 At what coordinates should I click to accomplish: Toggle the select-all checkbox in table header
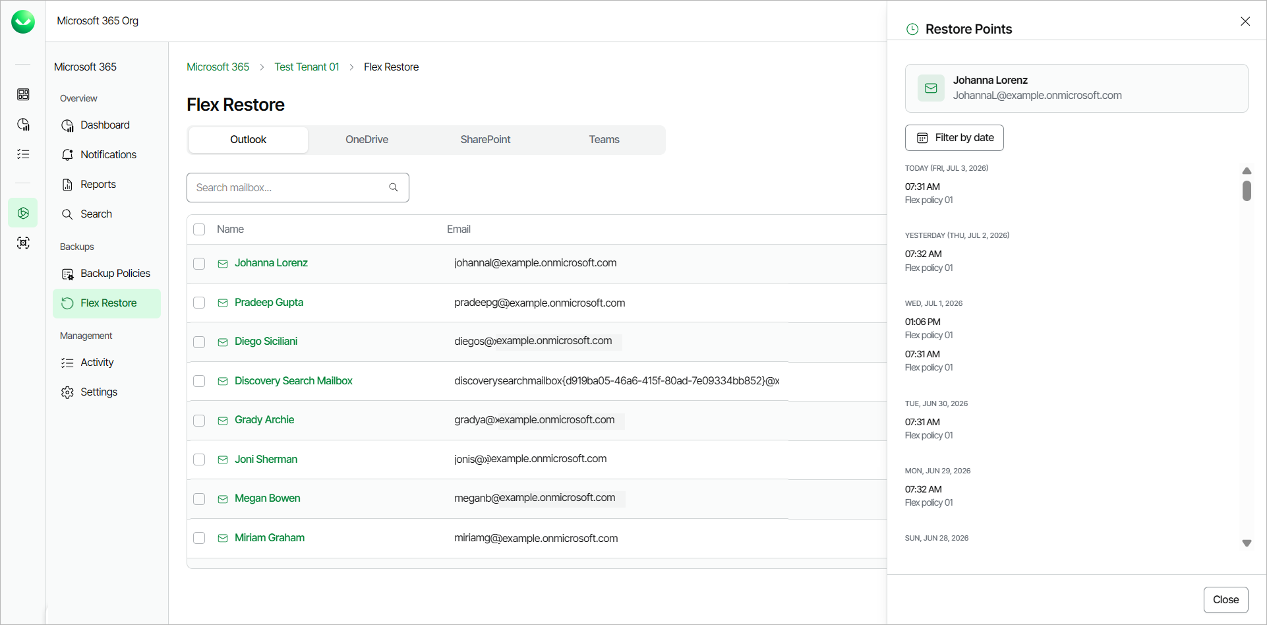click(199, 229)
